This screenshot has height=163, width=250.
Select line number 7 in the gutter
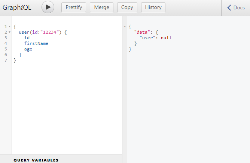[x=6, y=60]
